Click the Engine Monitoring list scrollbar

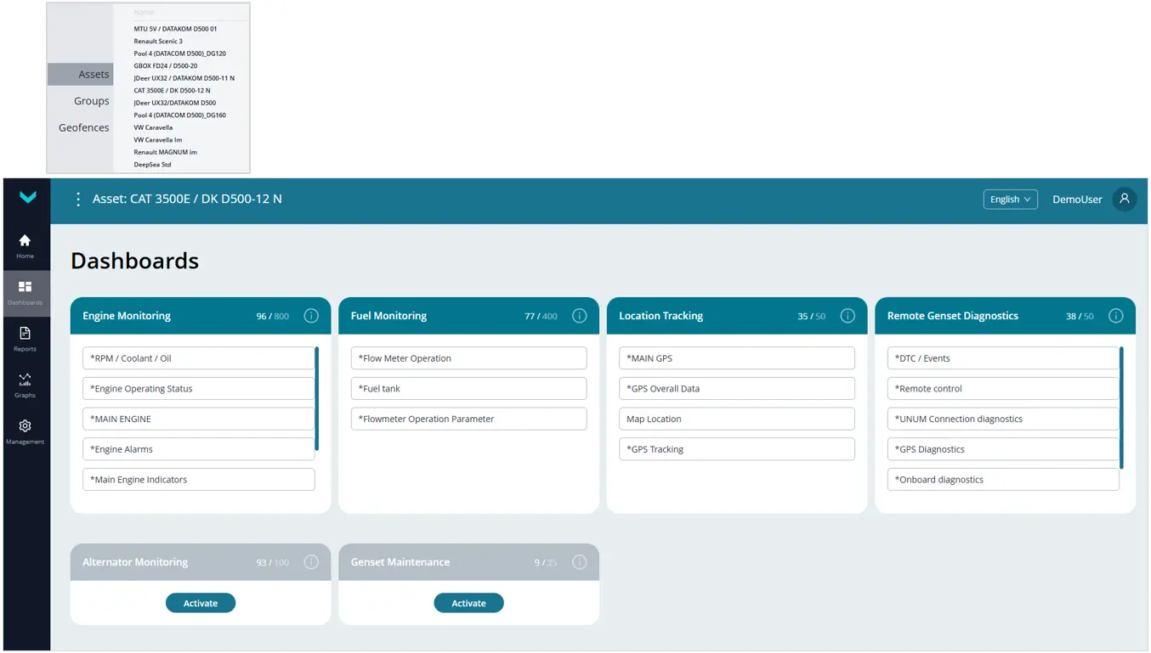317,397
